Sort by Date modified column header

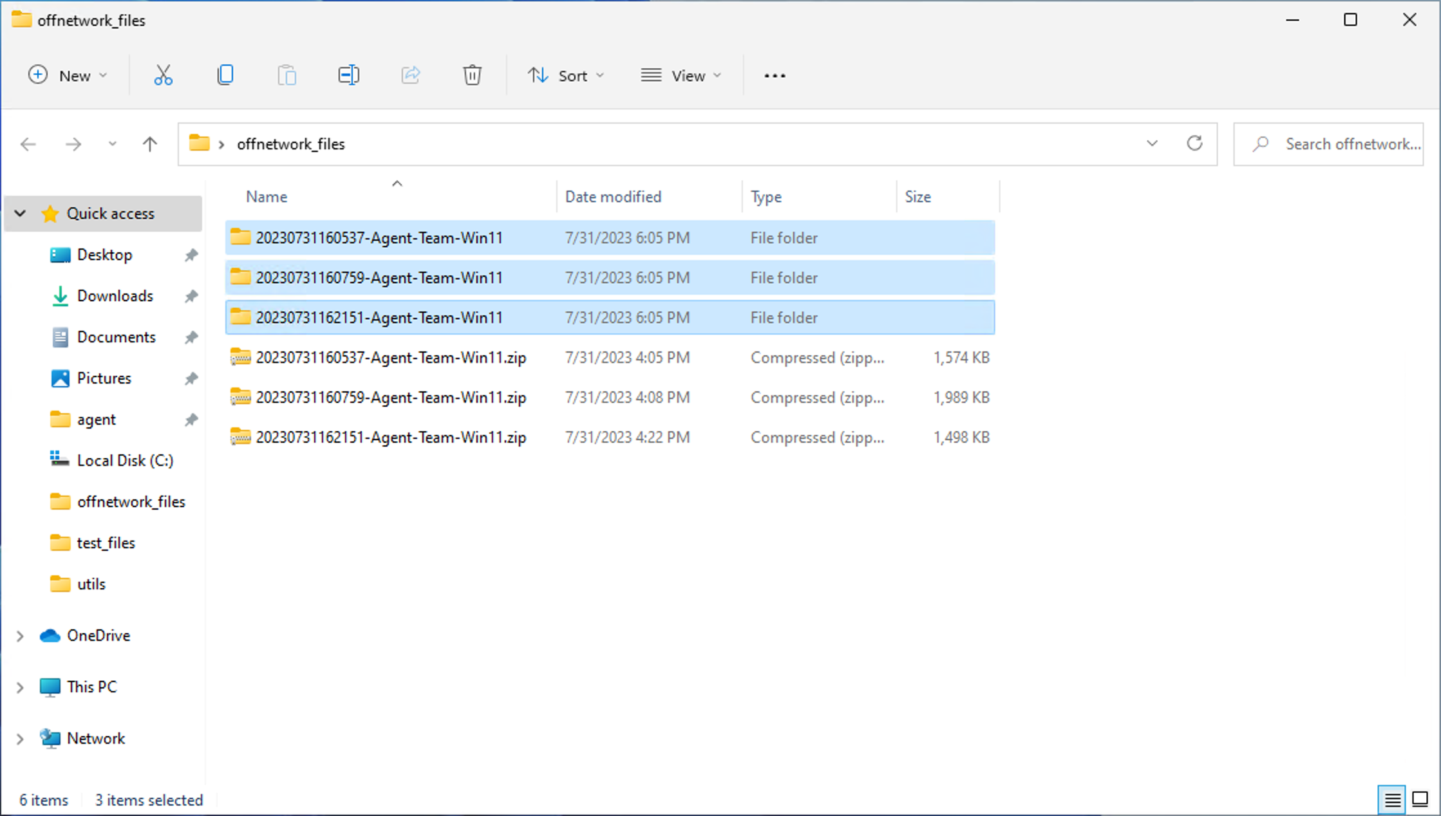pyautogui.click(x=613, y=196)
